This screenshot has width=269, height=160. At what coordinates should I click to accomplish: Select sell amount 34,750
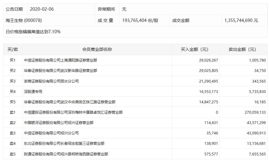(x=260, y=71)
